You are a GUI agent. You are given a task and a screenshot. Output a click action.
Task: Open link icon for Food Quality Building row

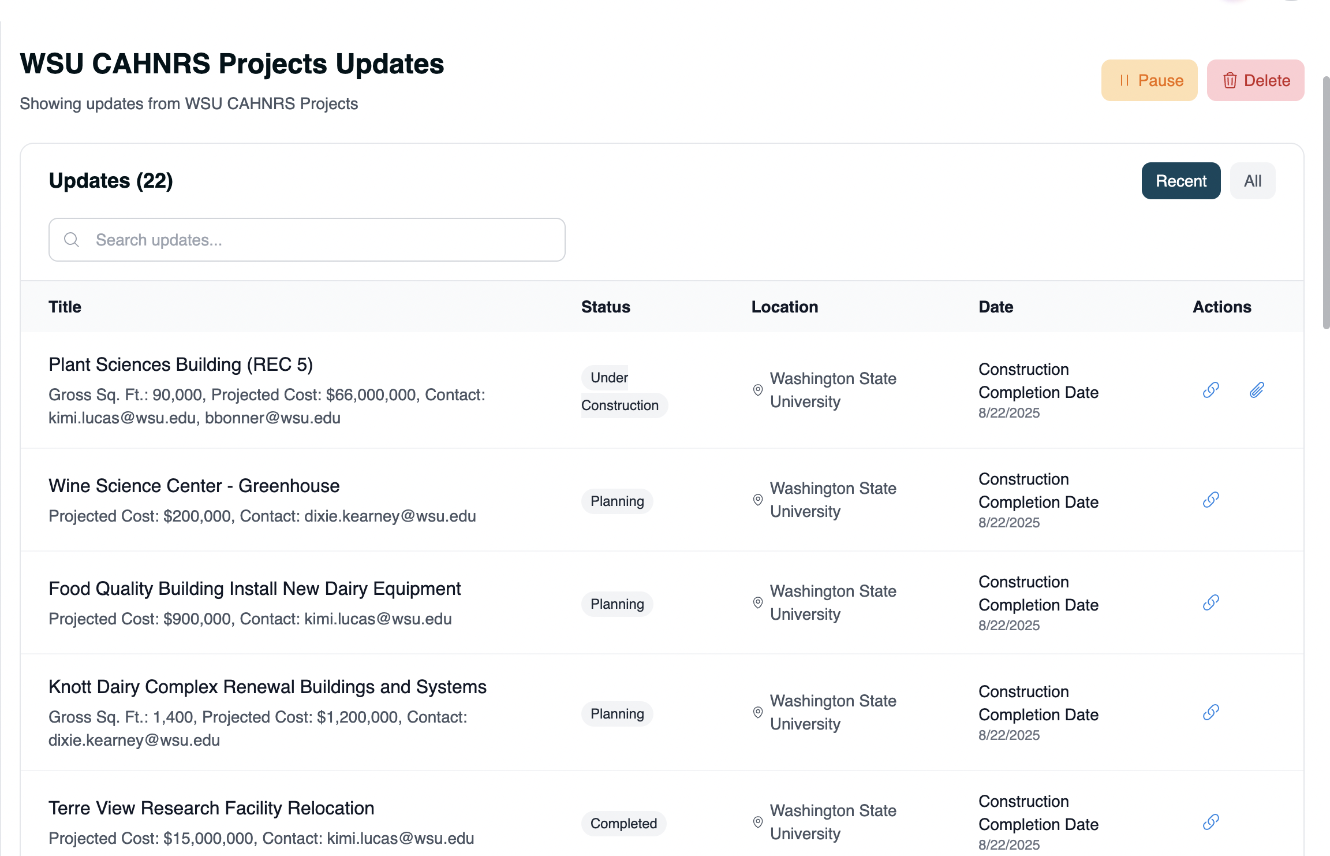1211,603
